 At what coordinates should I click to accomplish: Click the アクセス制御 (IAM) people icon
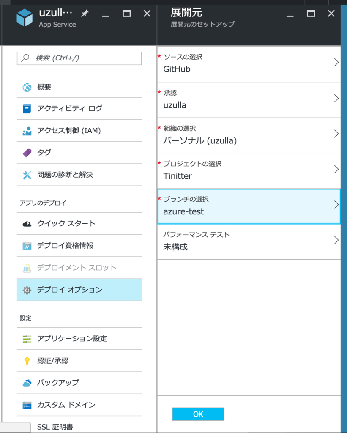[27, 131]
